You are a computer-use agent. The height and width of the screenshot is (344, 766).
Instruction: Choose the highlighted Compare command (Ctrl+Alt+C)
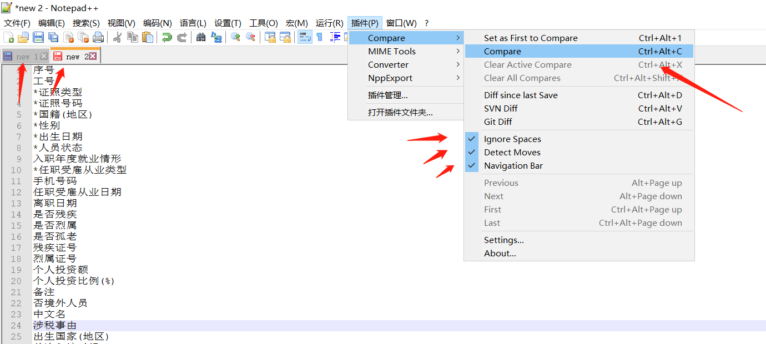(x=579, y=52)
